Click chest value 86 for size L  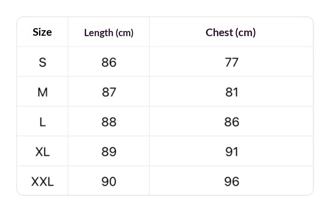coord(232,122)
